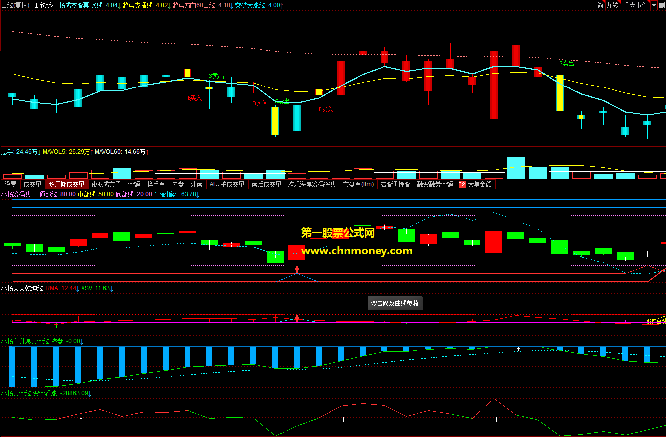
Task: Click the 顶部线: 80.00 value
Action: [x=58, y=194]
